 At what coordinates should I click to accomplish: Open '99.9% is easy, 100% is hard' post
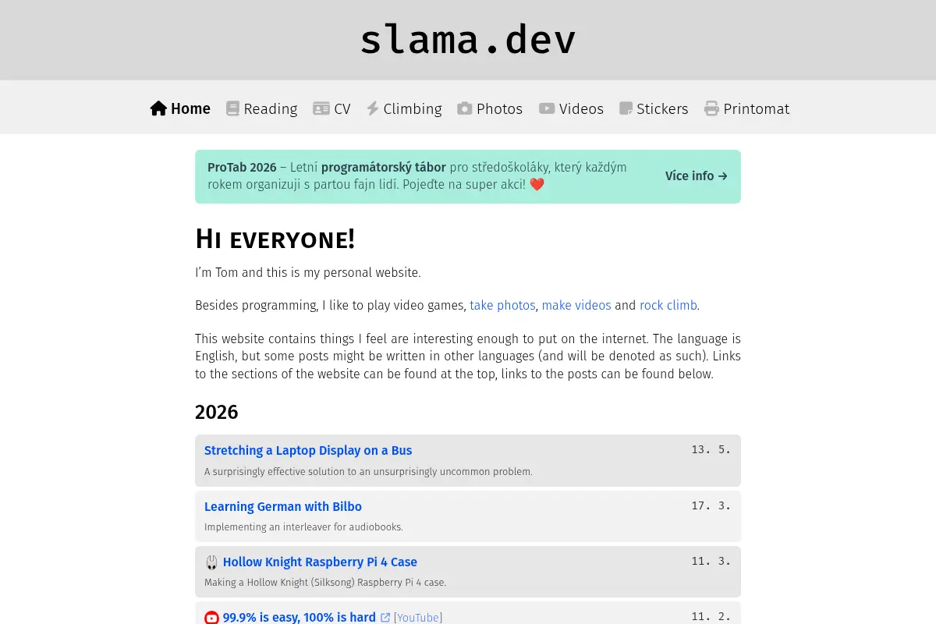(x=300, y=618)
